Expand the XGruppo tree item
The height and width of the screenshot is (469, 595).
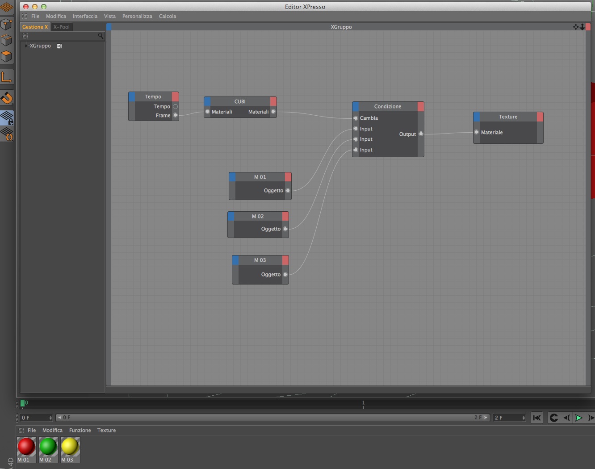click(x=26, y=46)
